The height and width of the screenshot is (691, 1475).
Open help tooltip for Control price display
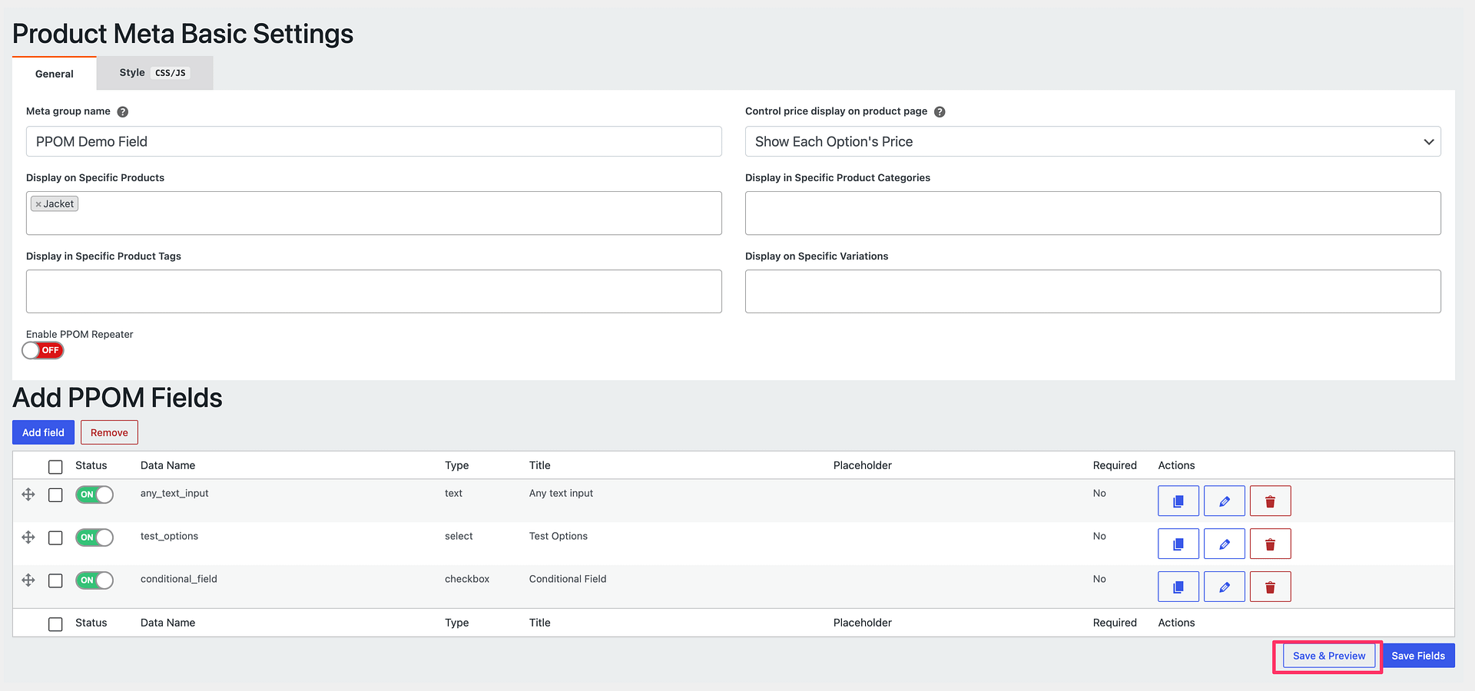pos(940,112)
